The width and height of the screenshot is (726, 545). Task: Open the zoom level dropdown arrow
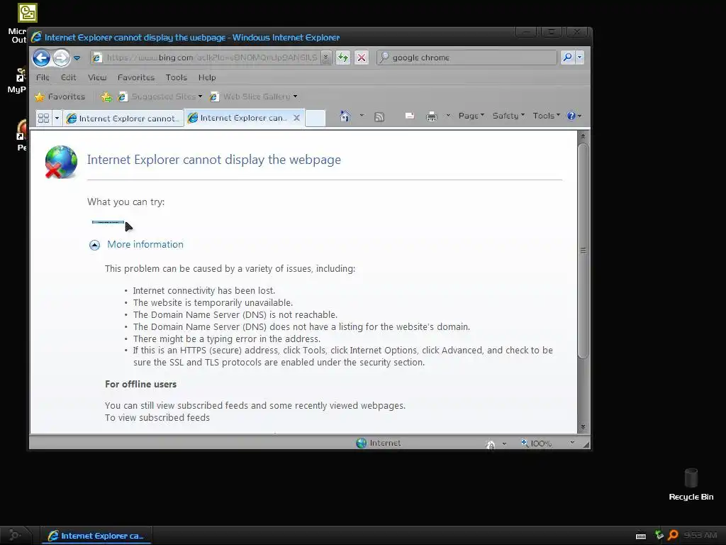tap(572, 443)
